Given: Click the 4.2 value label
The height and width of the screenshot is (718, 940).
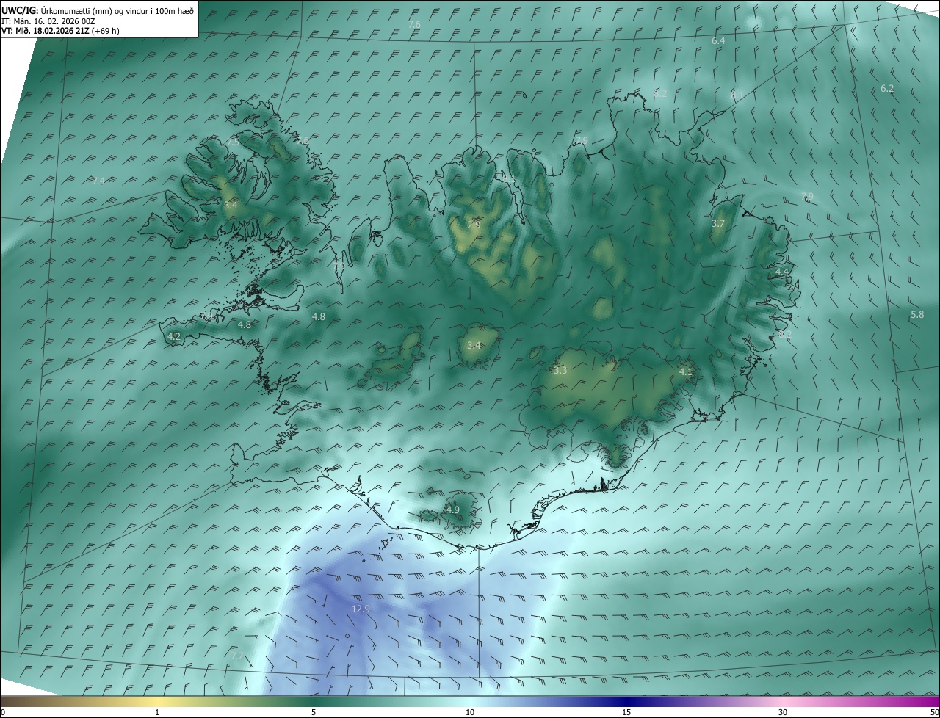Looking at the screenshot, I should (174, 336).
